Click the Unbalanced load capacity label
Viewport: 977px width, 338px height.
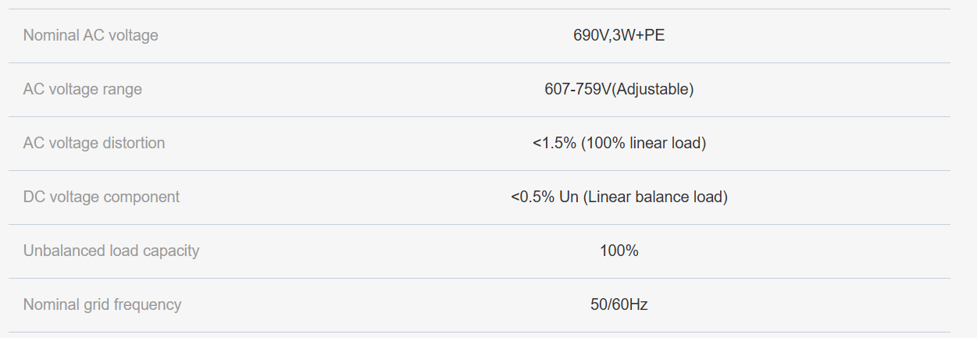(x=111, y=251)
